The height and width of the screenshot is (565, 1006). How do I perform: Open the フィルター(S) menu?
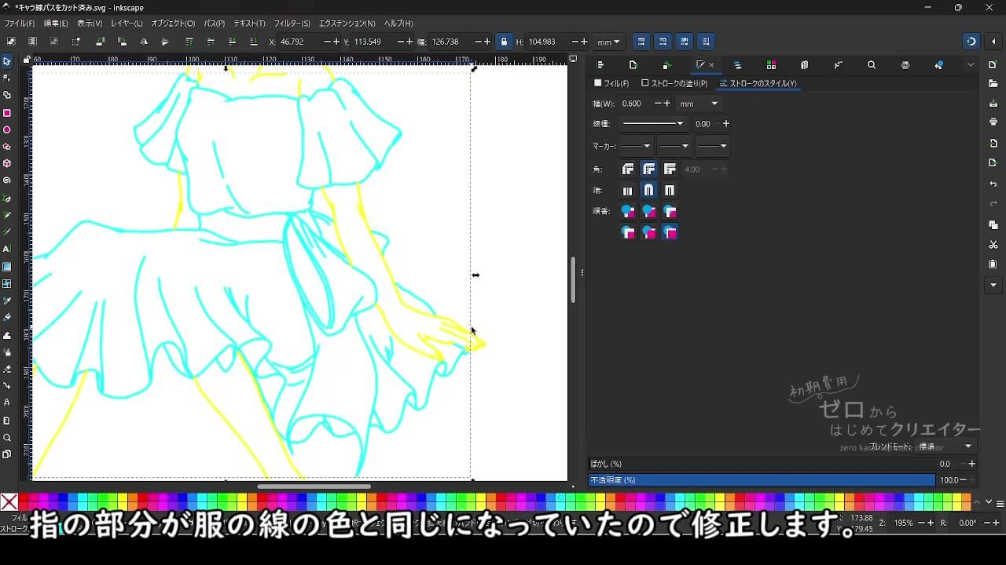(x=292, y=24)
